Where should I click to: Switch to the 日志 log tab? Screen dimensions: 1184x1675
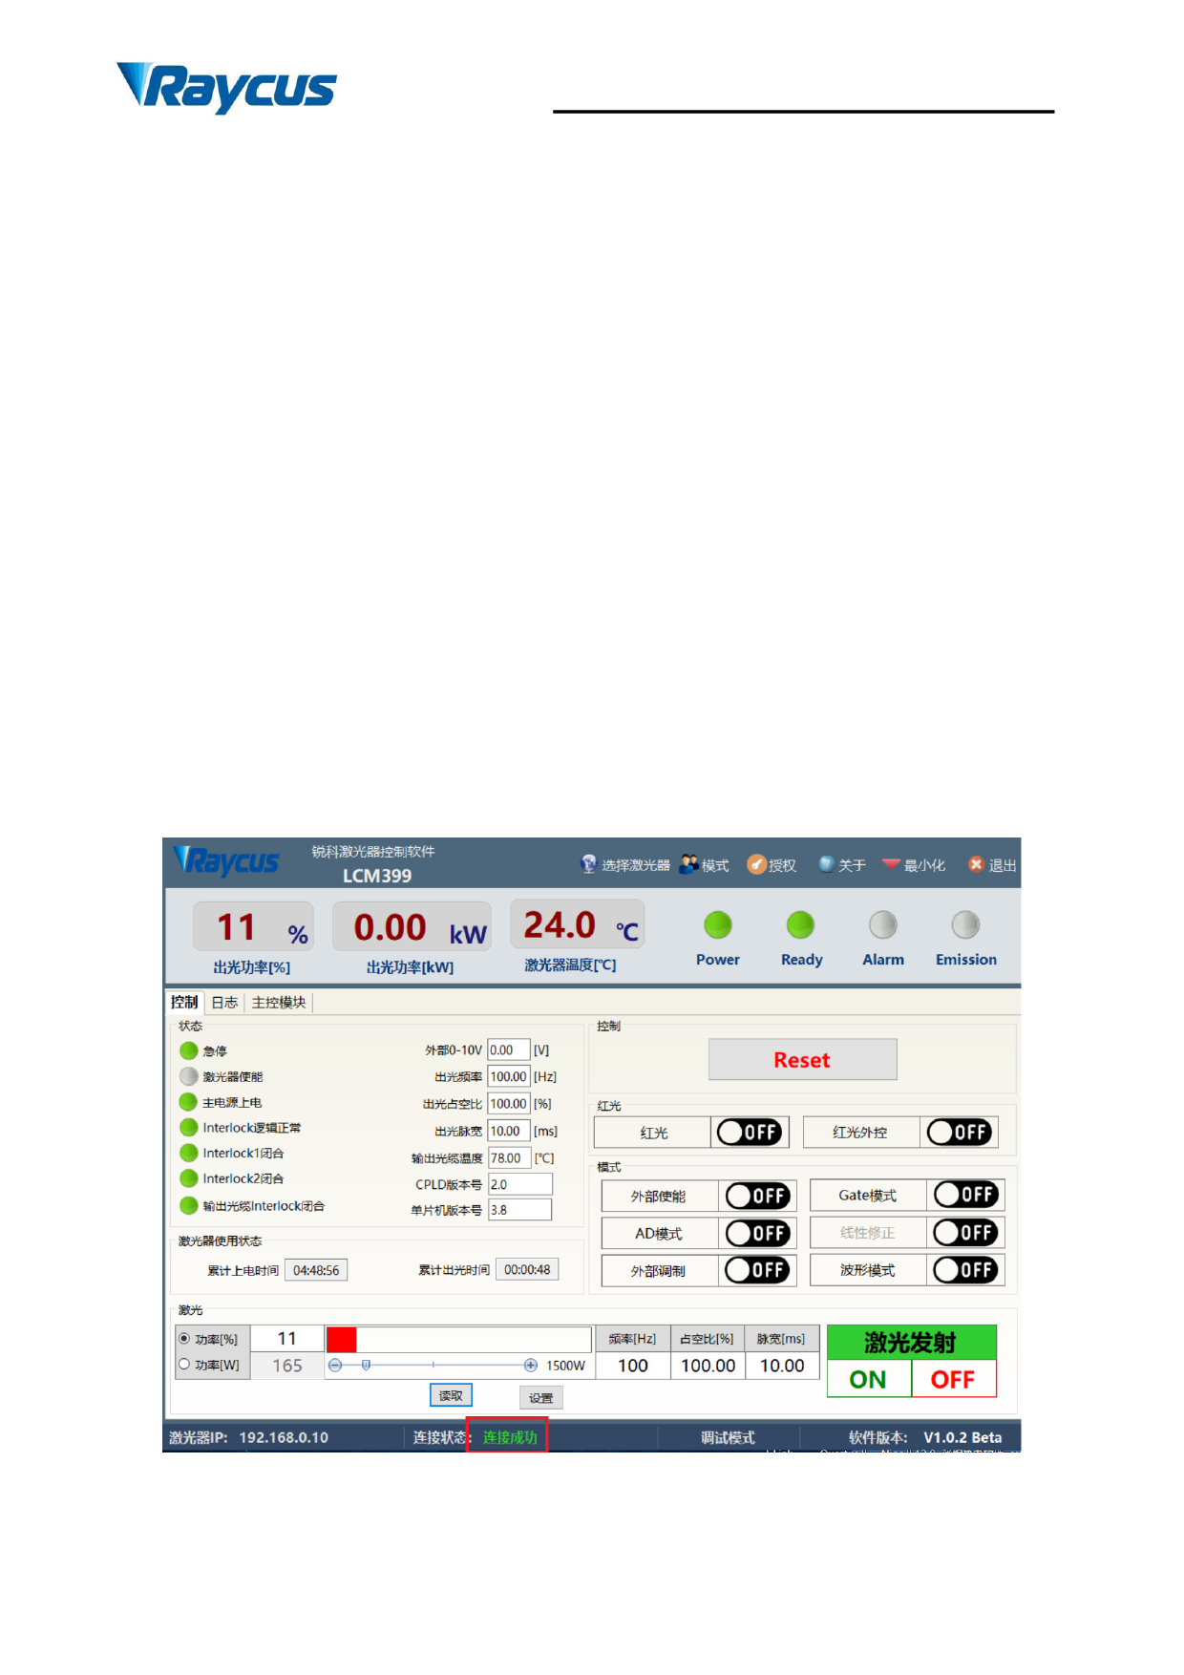click(224, 1003)
